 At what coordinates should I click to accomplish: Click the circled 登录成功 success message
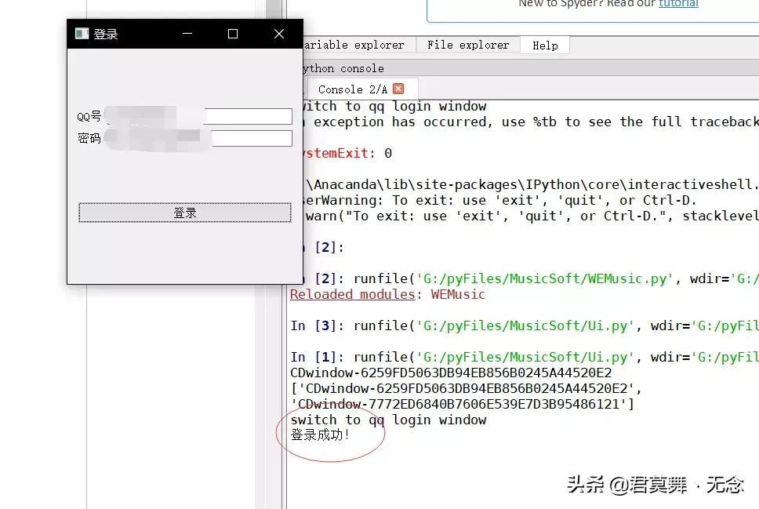click(x=319, y=435)
